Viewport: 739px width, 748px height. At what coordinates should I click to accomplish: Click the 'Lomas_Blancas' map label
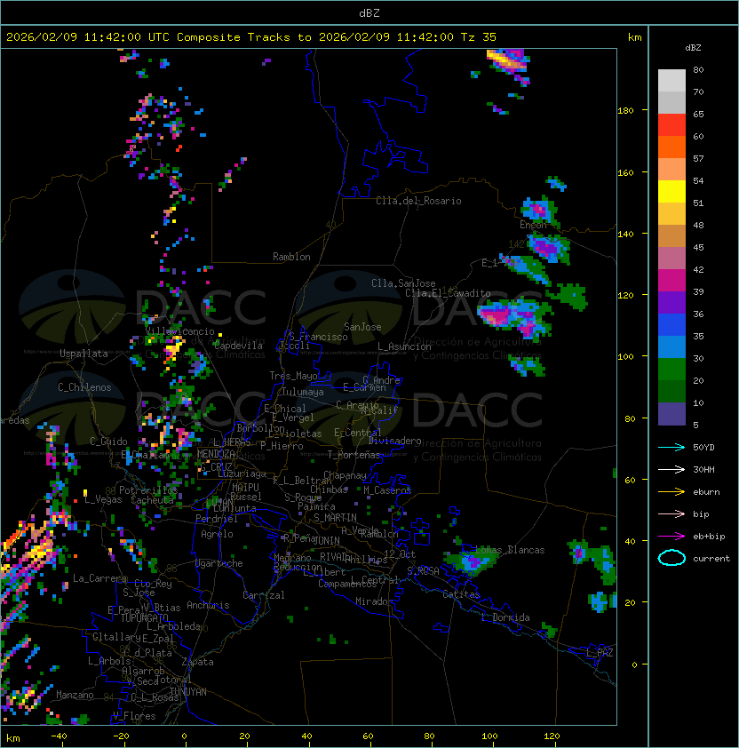[x=510, y=550]
